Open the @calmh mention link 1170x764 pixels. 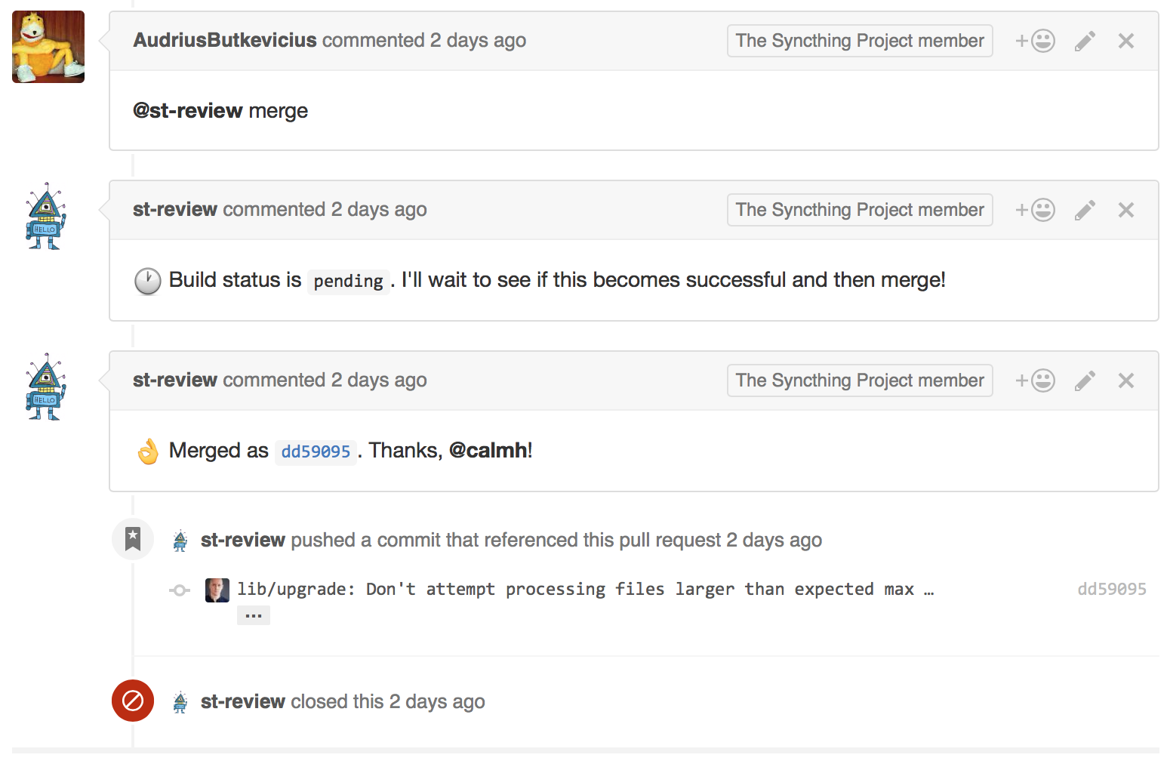tap(488, 450)
